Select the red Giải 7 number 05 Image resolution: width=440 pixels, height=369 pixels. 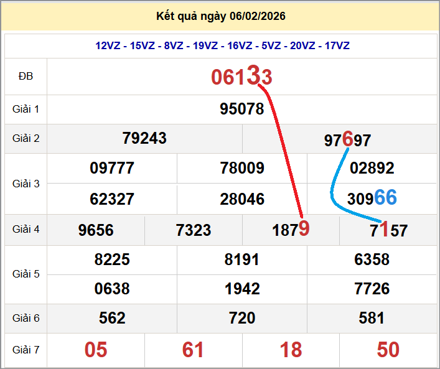coord(96,350)
